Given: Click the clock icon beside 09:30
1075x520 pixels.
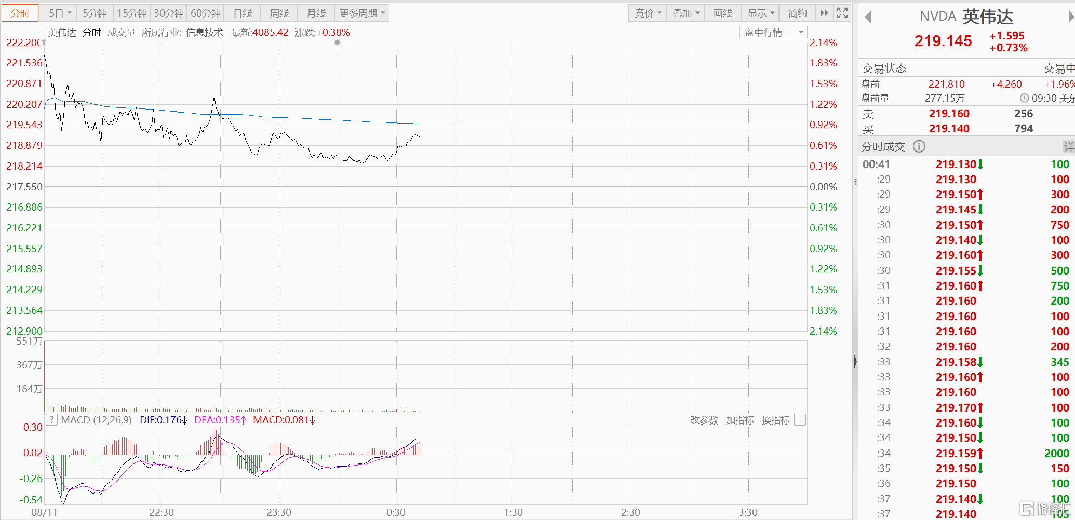Looking at the screenshot, I should (x=1024, y=98).
